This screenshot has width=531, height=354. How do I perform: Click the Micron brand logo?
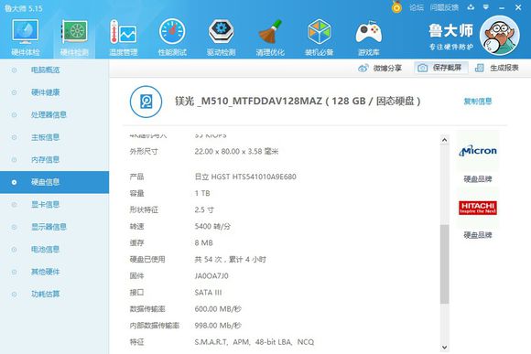[x=478, y=151]
